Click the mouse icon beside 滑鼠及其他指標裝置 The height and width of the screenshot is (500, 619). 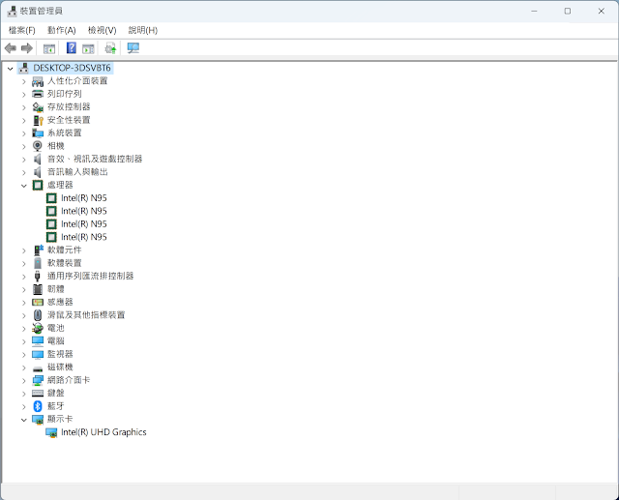click(x=38, y=315)
